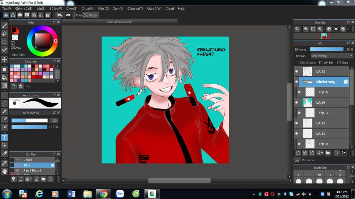This screenshot has height=199, width=355.
Task: Zoom in the Navigator view
Action: point(306,29)
